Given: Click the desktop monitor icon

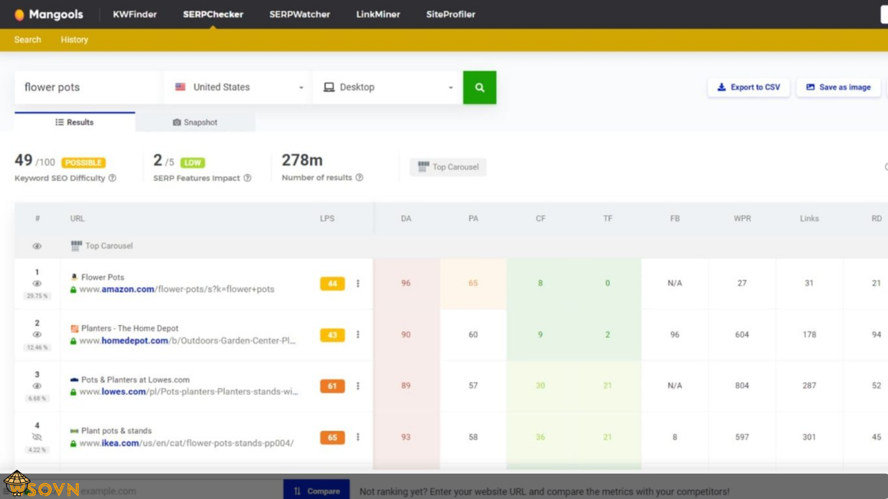Looking at the screenshot, I should (329, 87).
